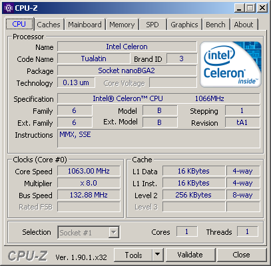
Task: Click the Model value B
Action: pos(160,110)
